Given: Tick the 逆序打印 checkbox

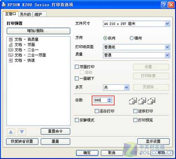Looking at the screenshot, I should pyautogui.click(x=135, y=111).
